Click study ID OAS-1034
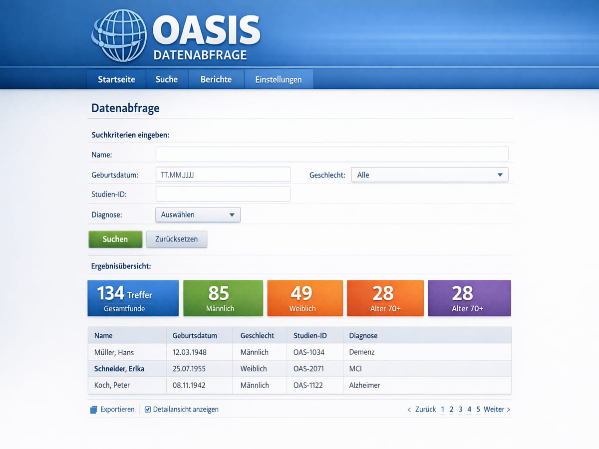Image resolution: width=599 pixels, height=449 pixels. [309, 352]
